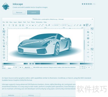Open the History button
This screenshot has width=108, height=97.
coord(31,95)
